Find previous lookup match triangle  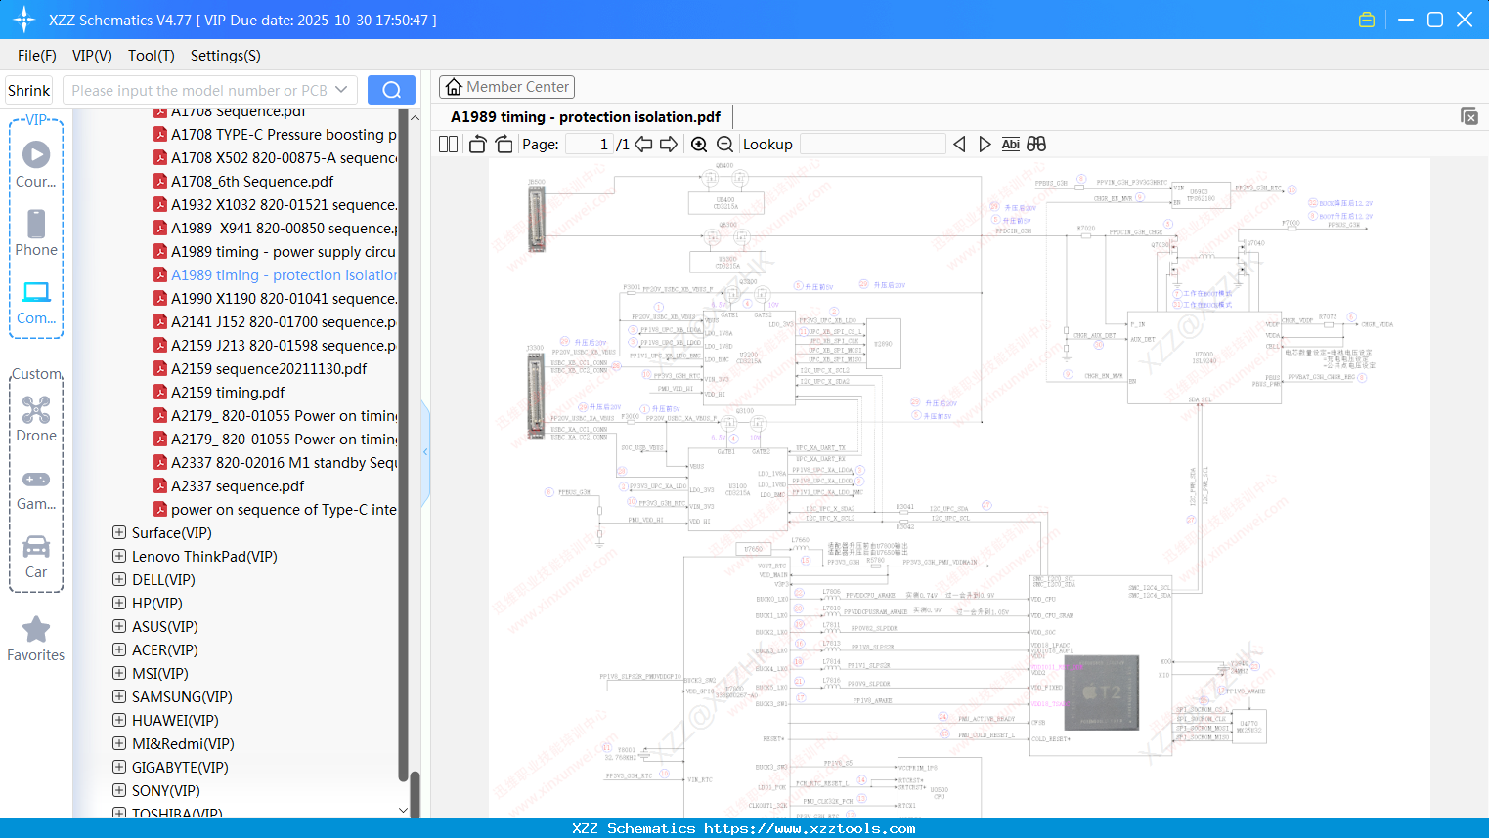pyautogui.click(x=959, y=145)
